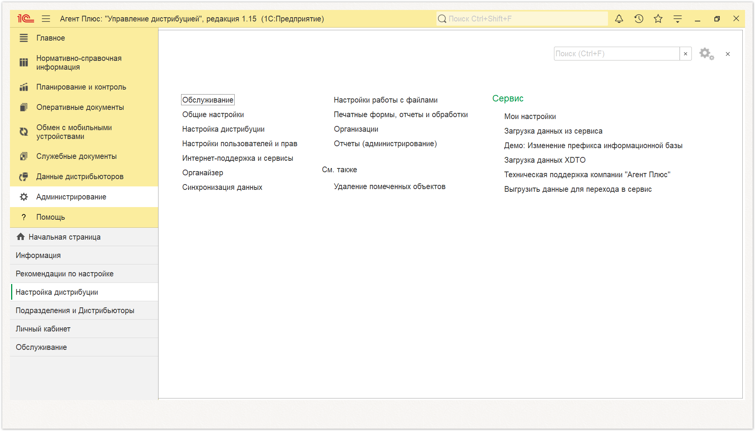Click Планирование и контроль chart icon

click(x=24, y=87)
